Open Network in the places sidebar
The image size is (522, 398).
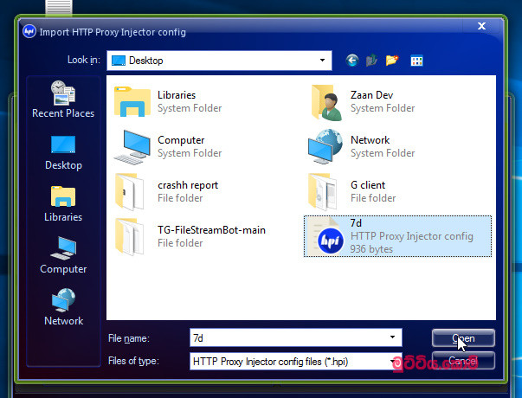[x=63, y=307]
